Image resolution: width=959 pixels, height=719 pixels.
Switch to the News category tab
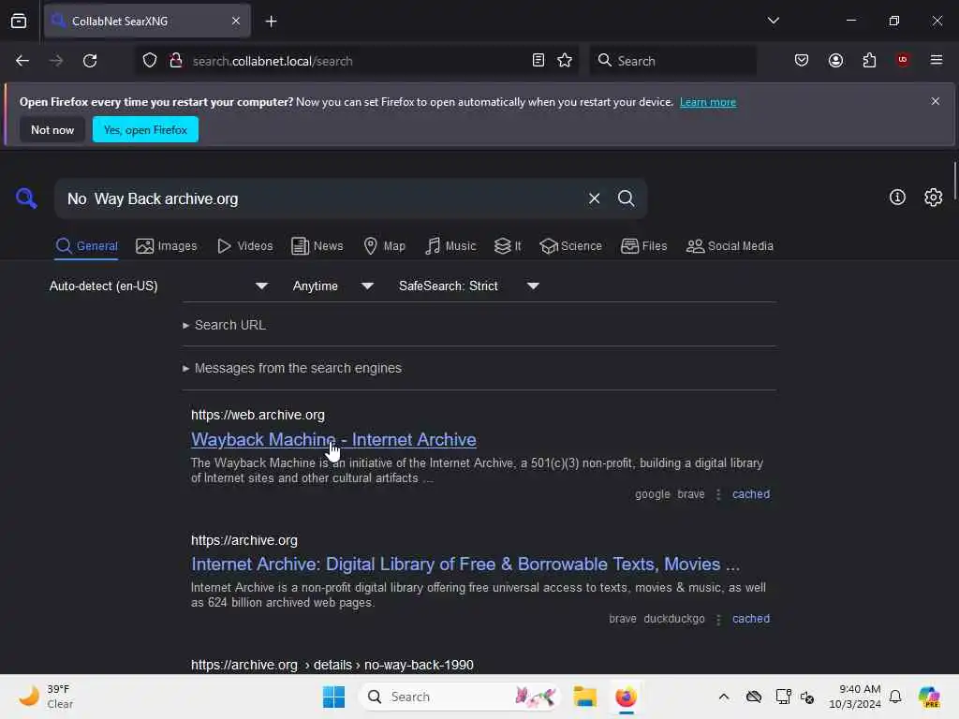317,246
